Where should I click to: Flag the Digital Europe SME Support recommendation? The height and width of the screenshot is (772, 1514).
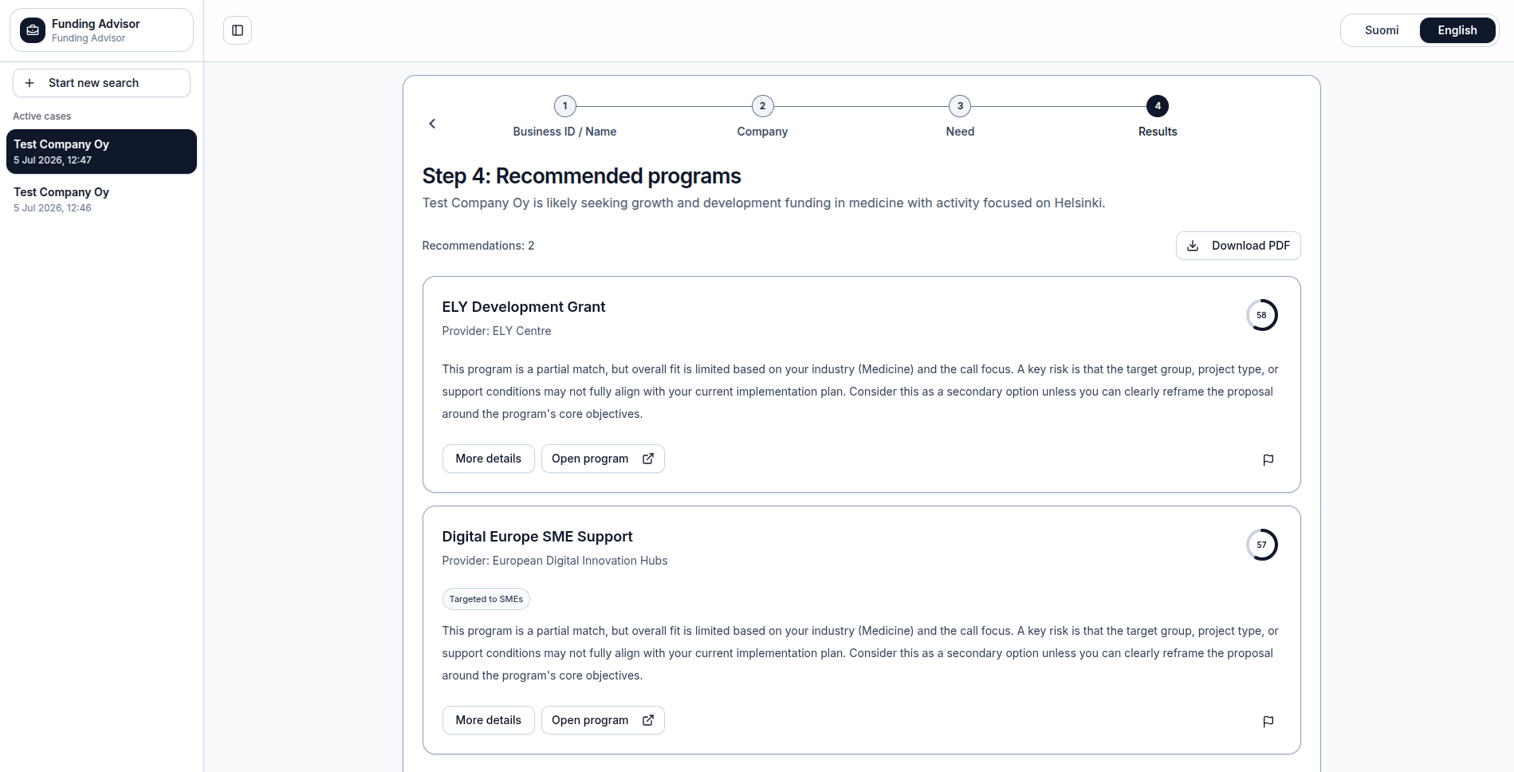coord(1268,721)
